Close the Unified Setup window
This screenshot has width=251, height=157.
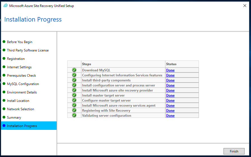coord(245,6)
